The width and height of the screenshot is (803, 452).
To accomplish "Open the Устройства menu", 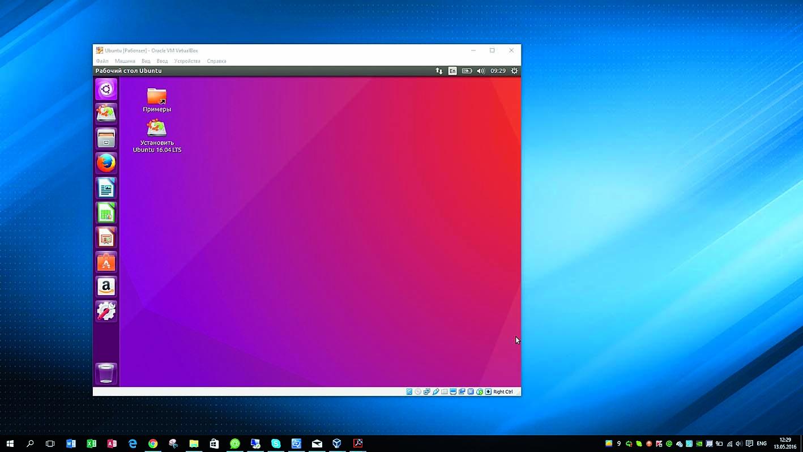I will 187,61.
